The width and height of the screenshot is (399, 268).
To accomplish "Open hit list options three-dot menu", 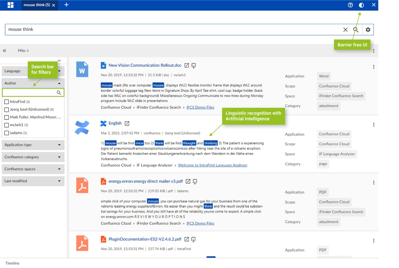I will [x=374, y=51].
